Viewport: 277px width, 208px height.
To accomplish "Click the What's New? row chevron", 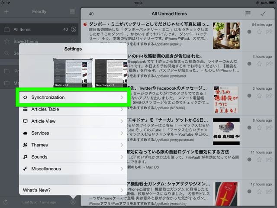I will coord(122,190).
